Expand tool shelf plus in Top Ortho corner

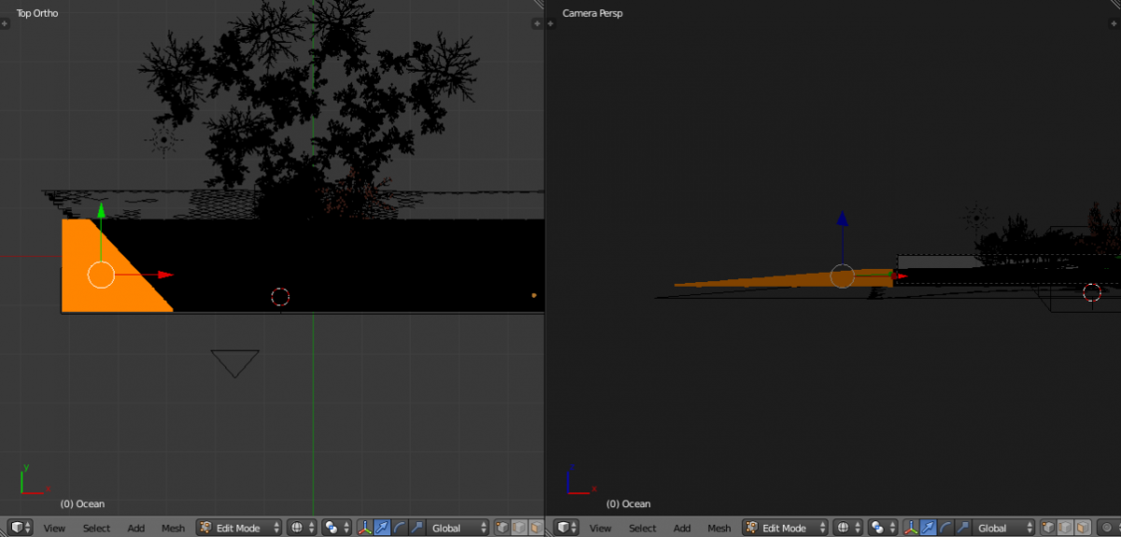point(5,23)
